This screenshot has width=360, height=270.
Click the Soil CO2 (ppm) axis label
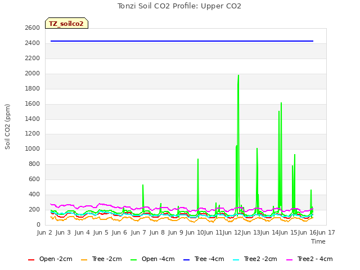[7, 127]
